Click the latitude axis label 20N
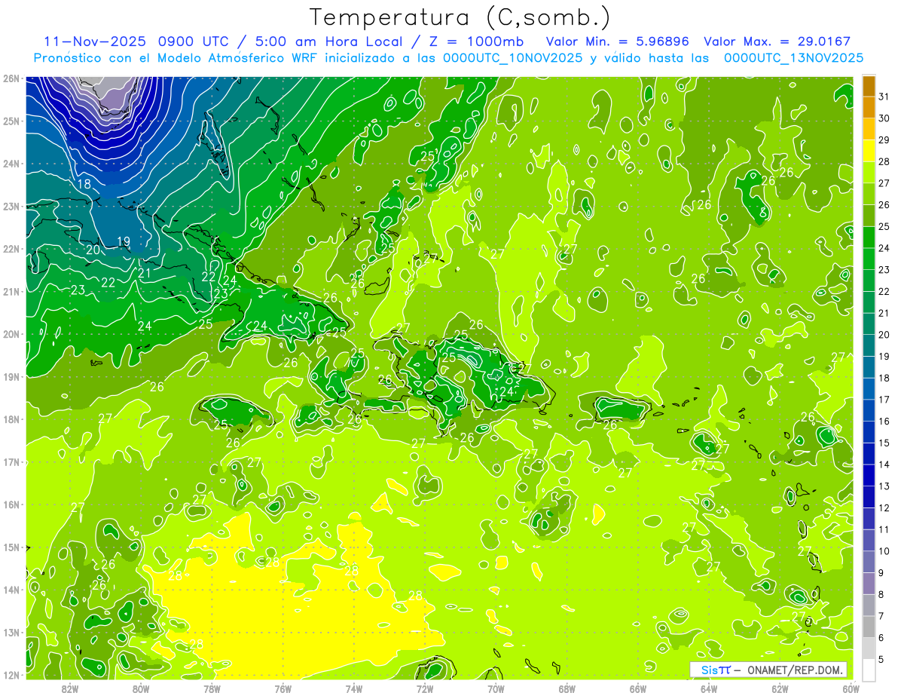Image resolution: width=904 pixels, height=699 pixels. pos(11,334)
